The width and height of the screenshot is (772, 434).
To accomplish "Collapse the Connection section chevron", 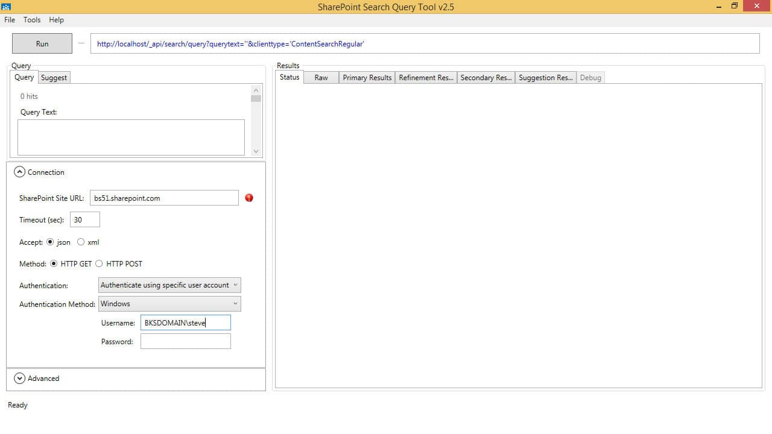I will [x=19, y=172].
